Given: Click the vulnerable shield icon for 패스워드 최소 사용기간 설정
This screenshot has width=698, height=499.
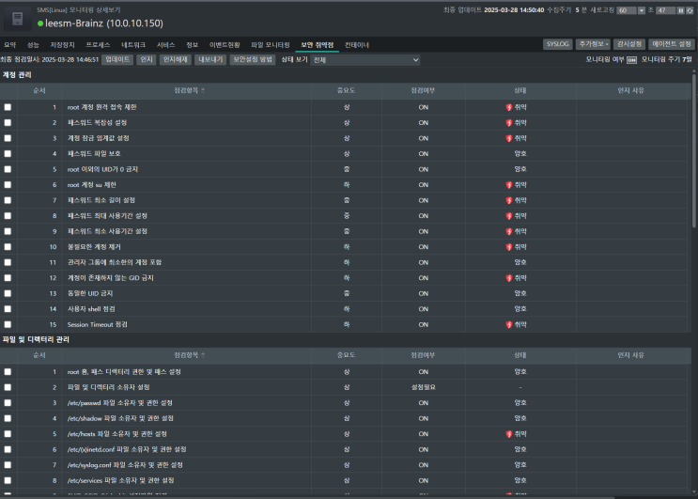Looking at the screenshot, I should click(509, 231).
